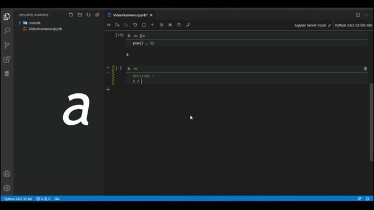Open the Explorer view in activity bar
Screen dimensions: 374x210
[x=6, y=16]
